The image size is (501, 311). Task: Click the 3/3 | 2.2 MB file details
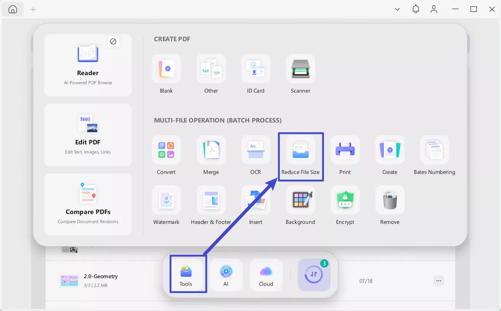(x=96, y=285)
